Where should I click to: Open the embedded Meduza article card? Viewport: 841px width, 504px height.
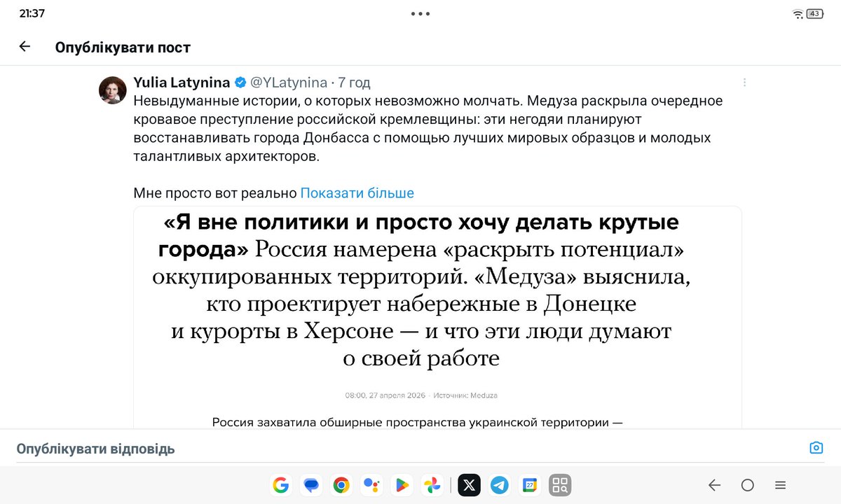(x=437, y=308)
